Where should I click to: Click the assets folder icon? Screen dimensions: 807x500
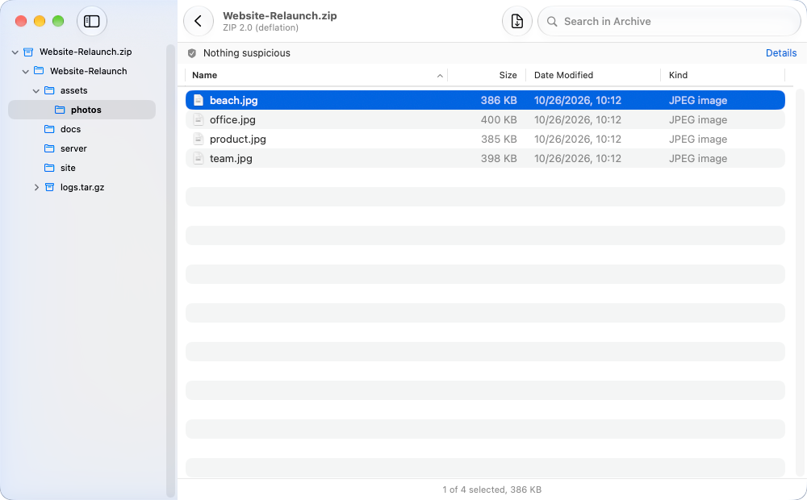click(49, 90)
